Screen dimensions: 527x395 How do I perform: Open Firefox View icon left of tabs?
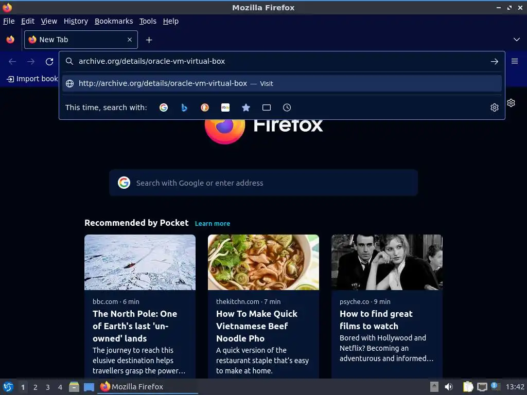pos(10,40)
